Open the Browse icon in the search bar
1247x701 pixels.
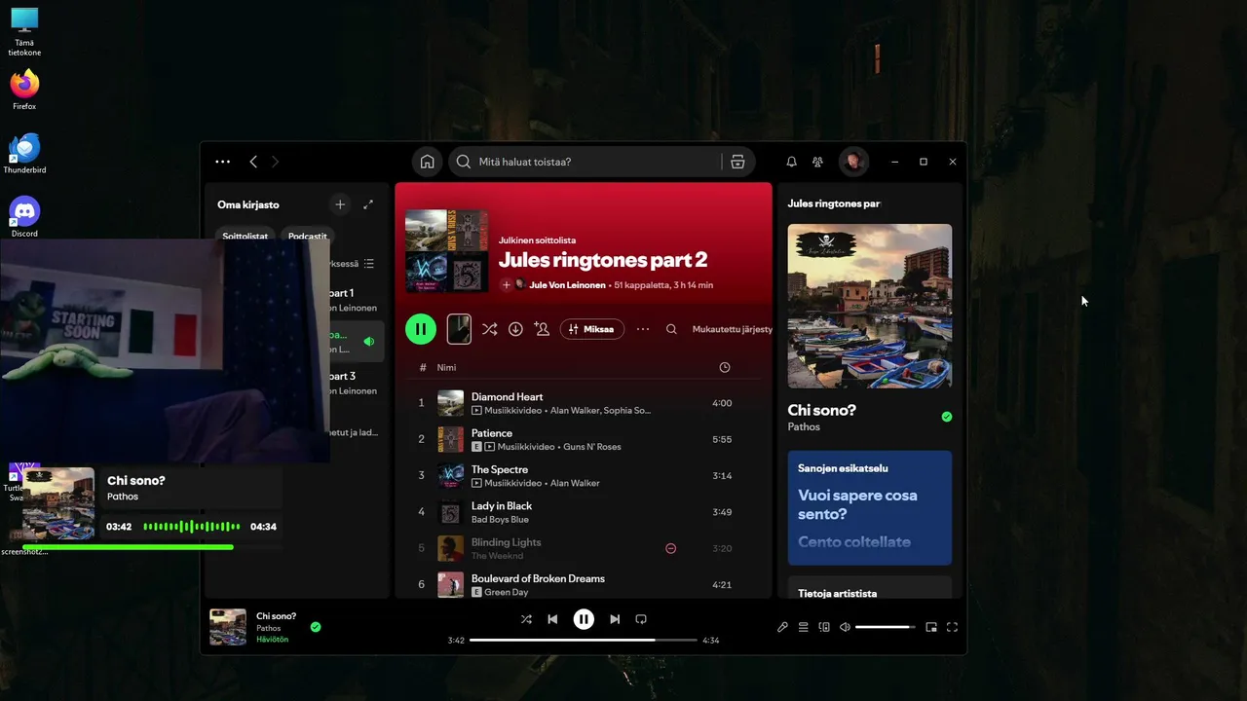coord(737,162)
